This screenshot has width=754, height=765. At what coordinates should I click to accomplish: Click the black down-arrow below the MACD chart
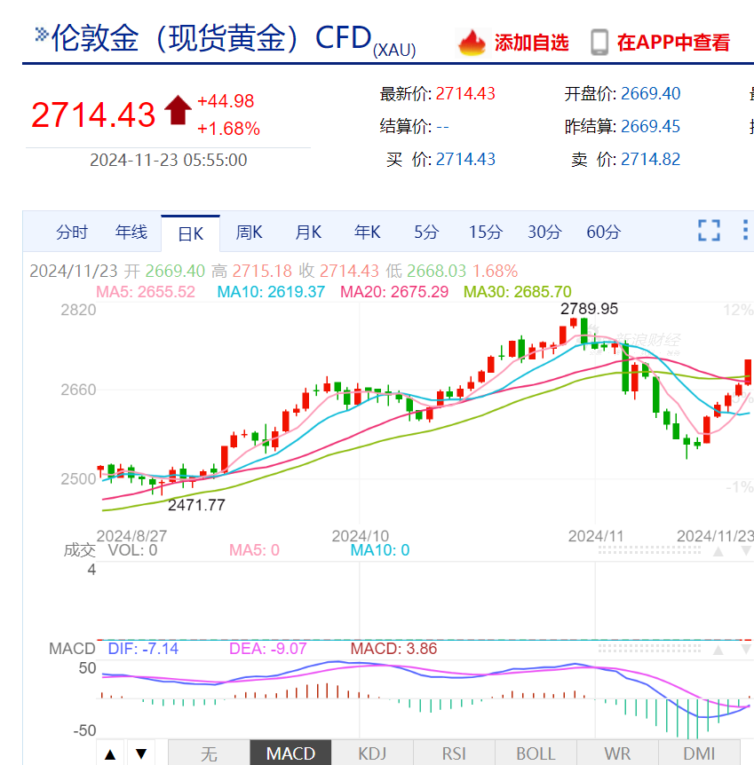[x=140, y=754]
